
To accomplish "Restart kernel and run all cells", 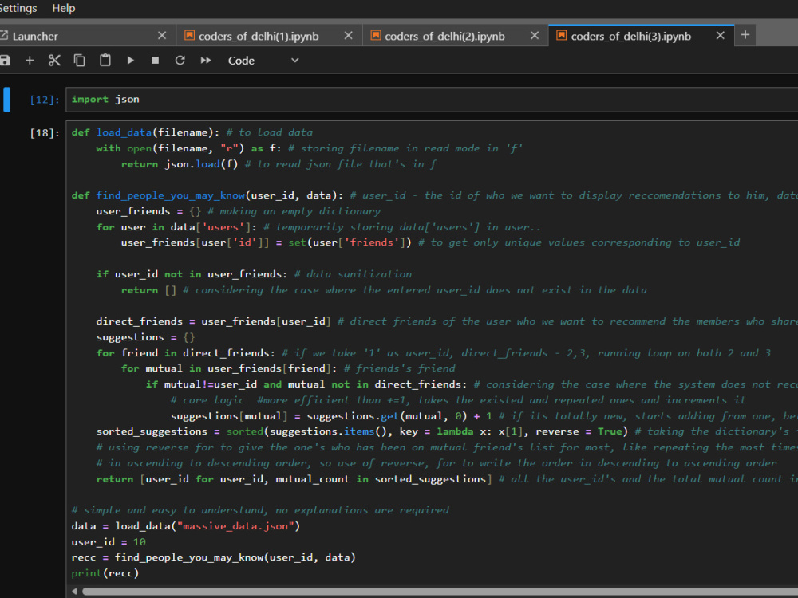I will 206,61.
